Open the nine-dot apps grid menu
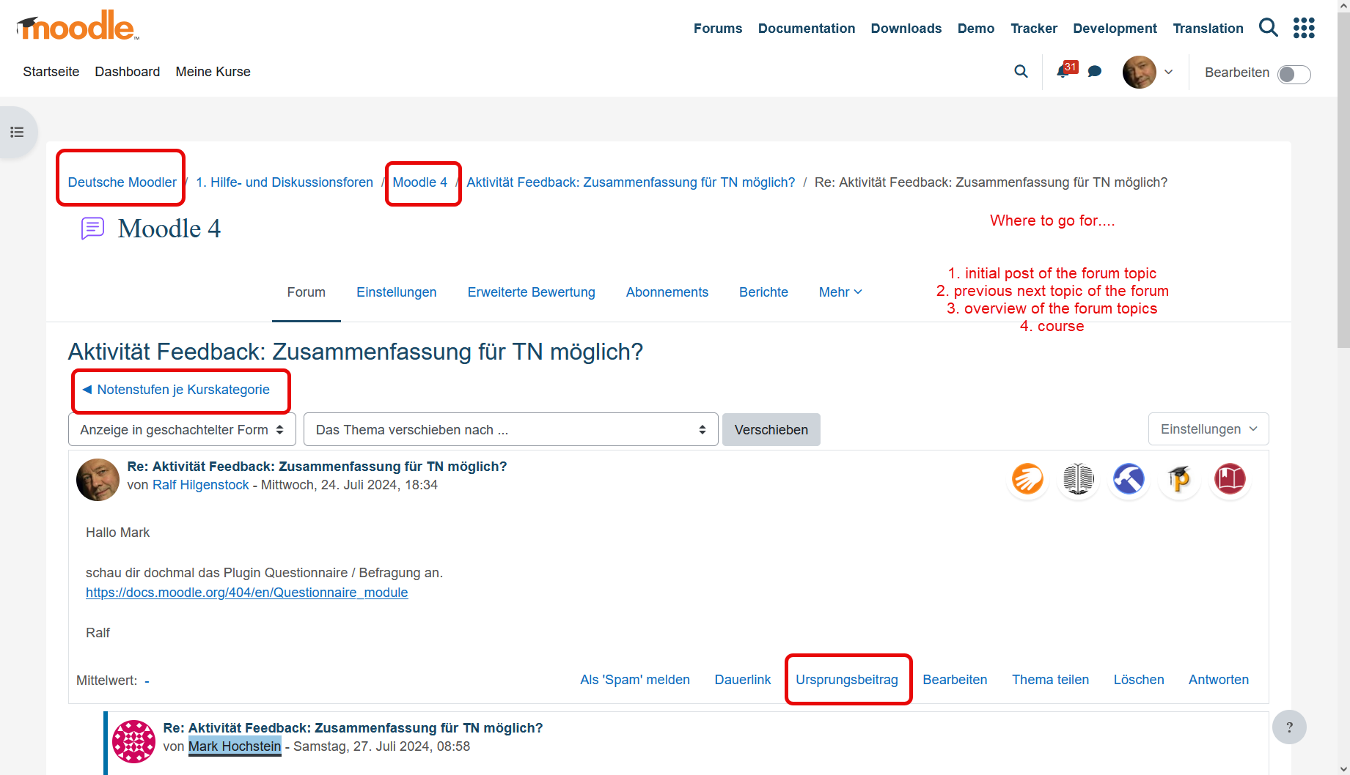 click(x=1304, y=28)
